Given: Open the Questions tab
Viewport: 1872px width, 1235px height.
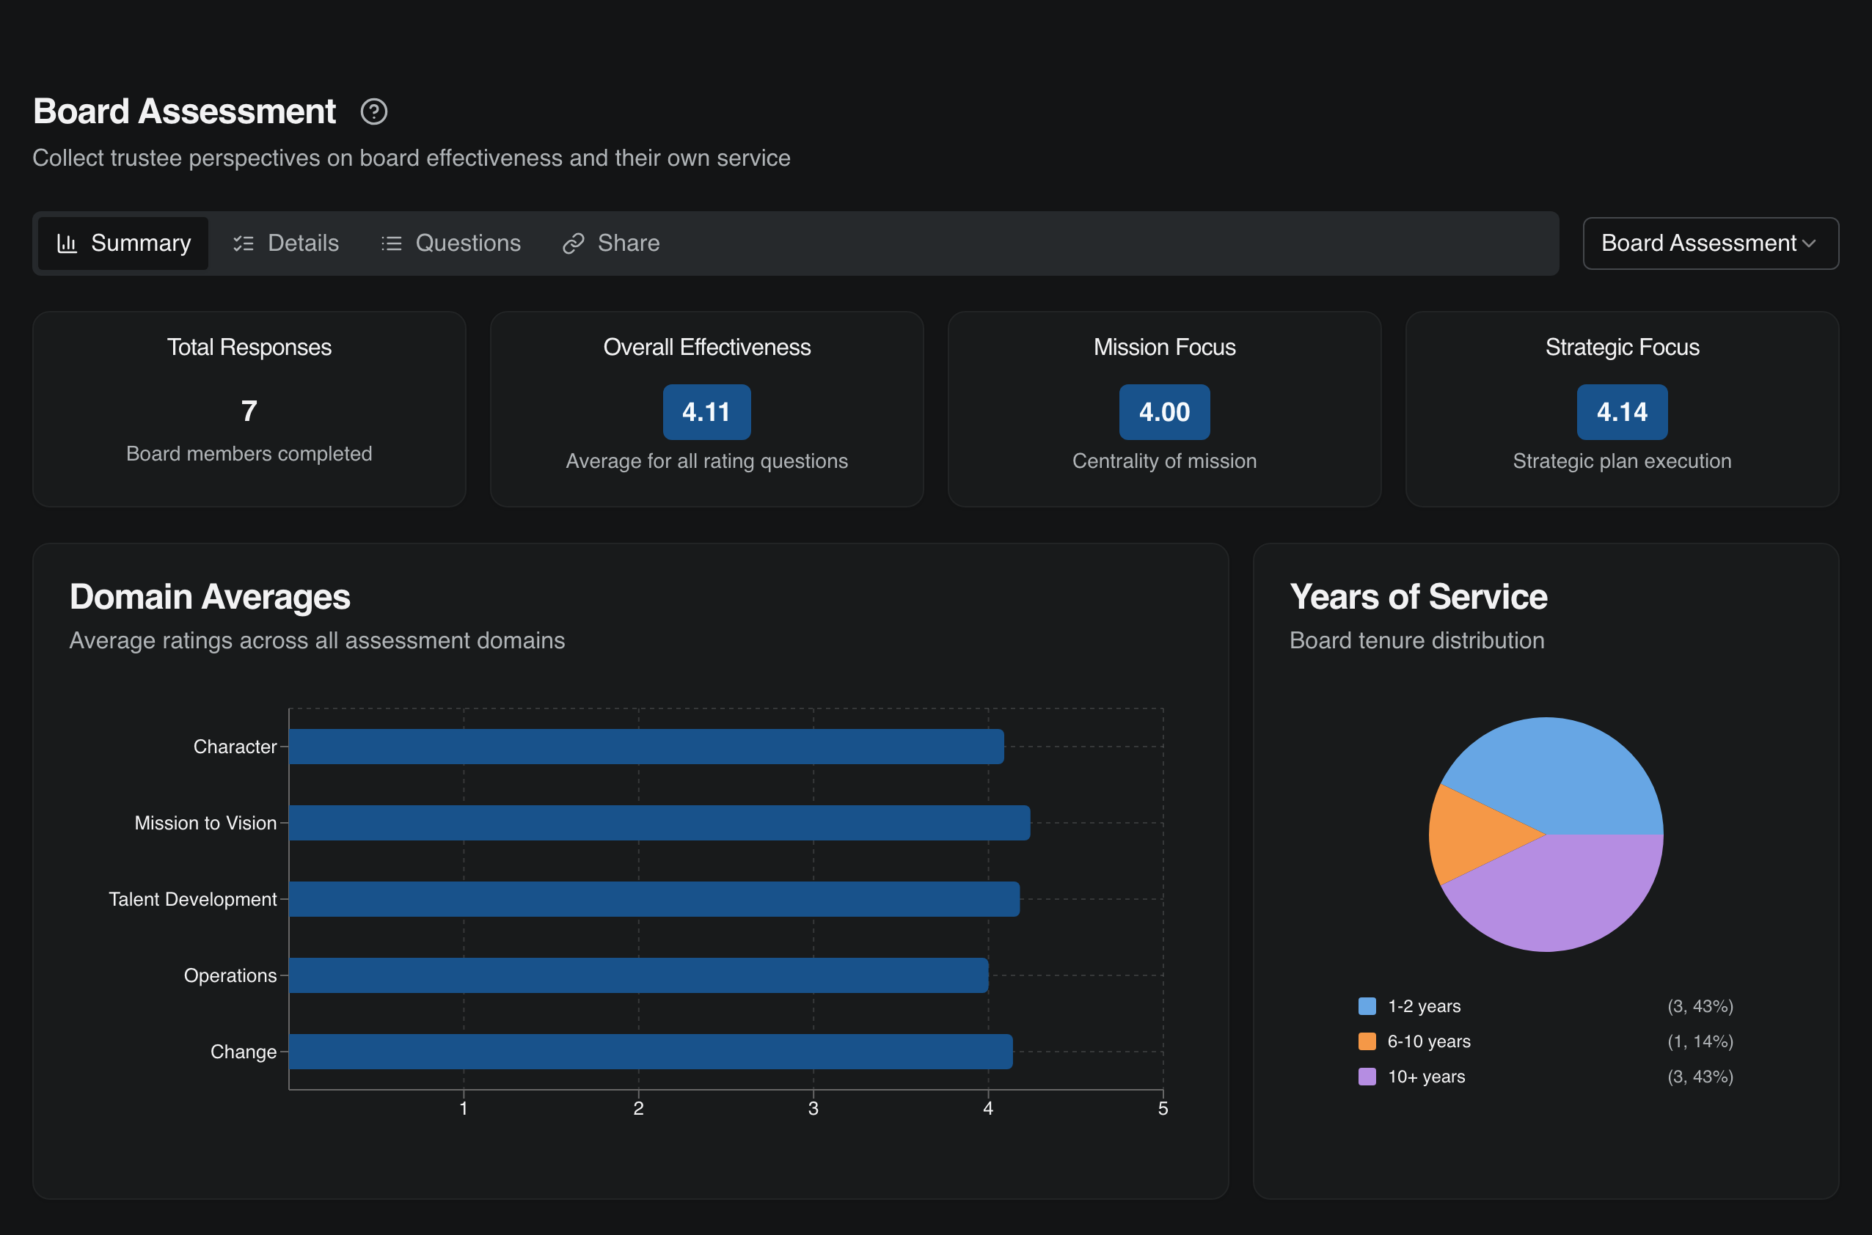Looking at the screenshot, I should 450,243.
